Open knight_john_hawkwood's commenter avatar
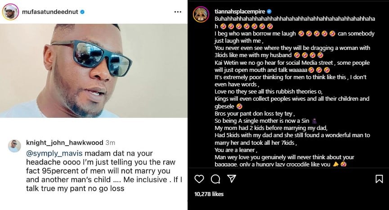The height and width of the screenshot is (210, 389). (x=15, y=146)
